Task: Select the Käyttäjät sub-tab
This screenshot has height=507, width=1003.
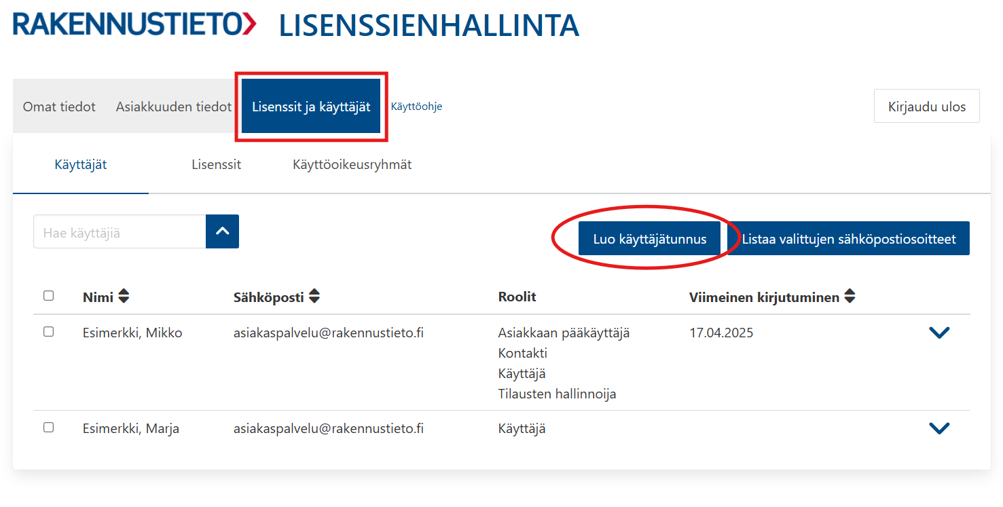Action: click(81, 165)
